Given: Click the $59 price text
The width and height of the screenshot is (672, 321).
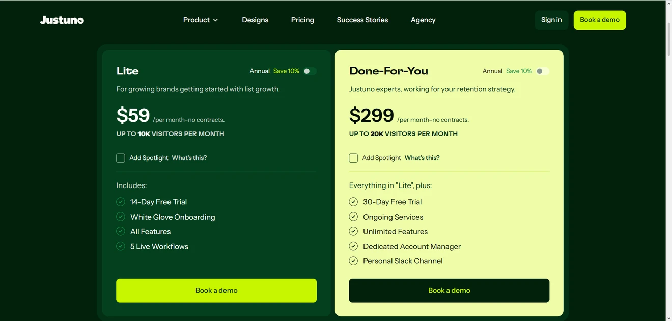Looking at the screenshot, I should point(133,115).
